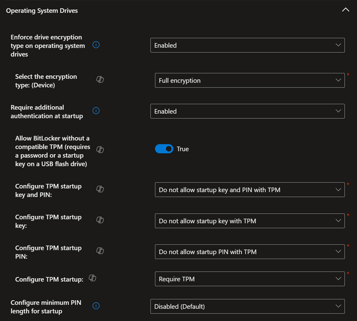Click Copilot icon beside Configure TPM startup PIN
This screenshot has width=357, height=321.
click(100, 251)
